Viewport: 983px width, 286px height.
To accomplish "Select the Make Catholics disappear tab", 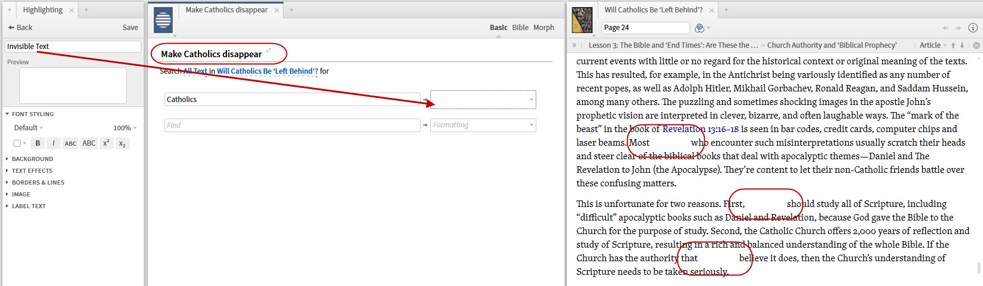I will click(x=226, y=10).
